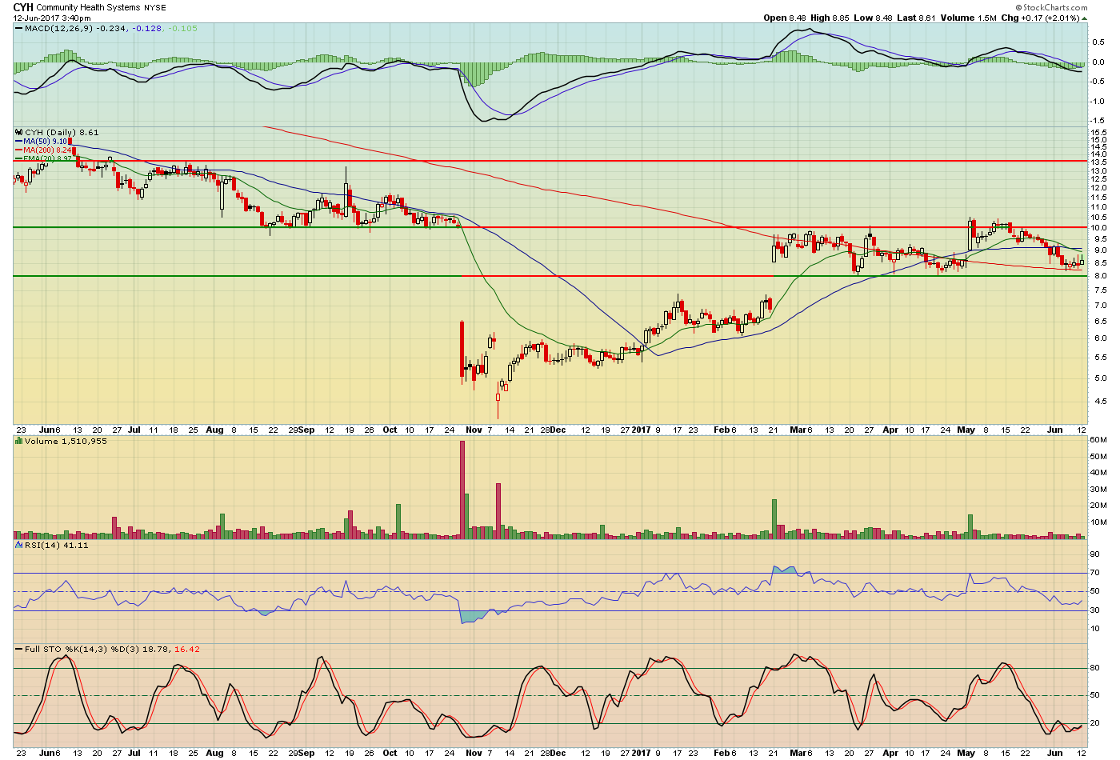
Task: Click the Low label in the quote header
Action: (x=862, y=18)
